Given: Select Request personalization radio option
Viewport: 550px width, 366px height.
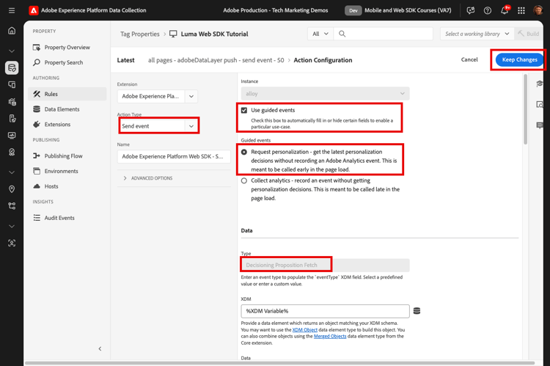Looking at the screenshot, I should [x=244, y=152].
